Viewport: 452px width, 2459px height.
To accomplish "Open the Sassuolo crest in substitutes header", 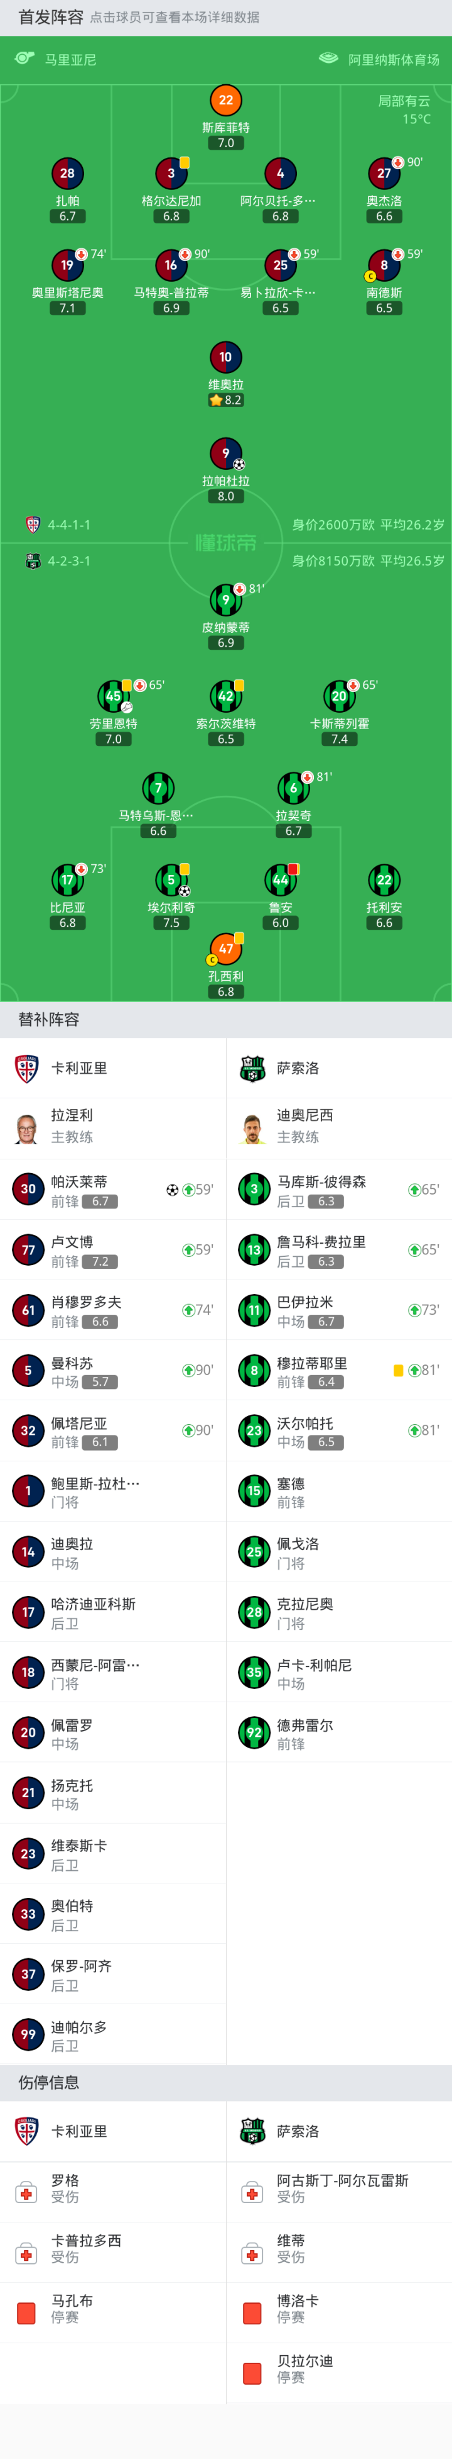I will click(x=253, y=1068).
